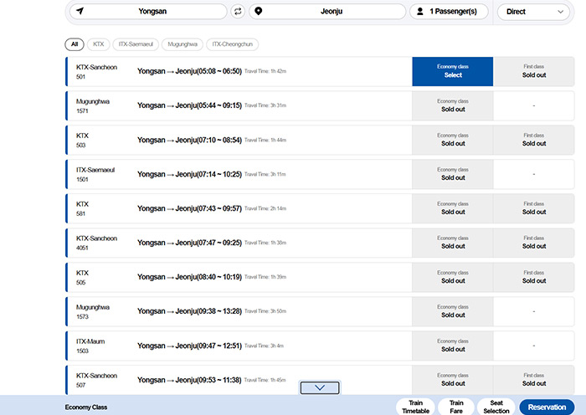Filter trains by ITX-Saemaeul
Viewport: 586px width, 415px height.
(136, 44)
